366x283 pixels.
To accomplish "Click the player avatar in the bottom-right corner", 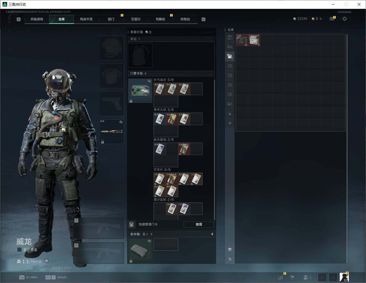I will [x=344, y=277].
